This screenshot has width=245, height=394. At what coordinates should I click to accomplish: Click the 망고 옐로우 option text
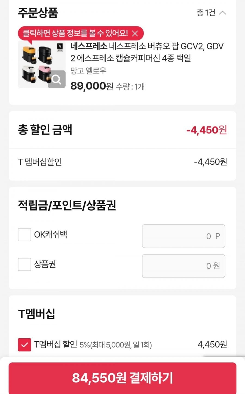[88, 71]
